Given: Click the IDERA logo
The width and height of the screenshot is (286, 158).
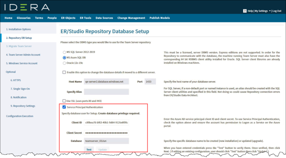Looking at the screenshot, I should [x=27, y=7].
